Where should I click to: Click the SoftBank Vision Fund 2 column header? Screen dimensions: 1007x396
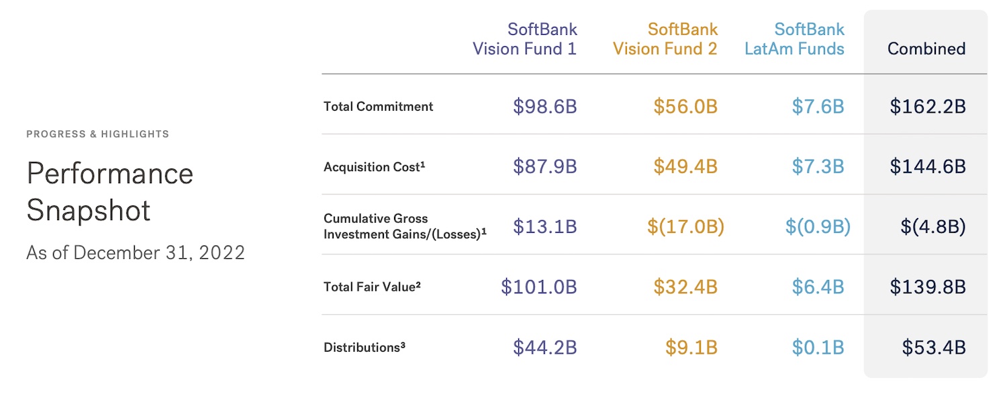[x=665, y=39]
